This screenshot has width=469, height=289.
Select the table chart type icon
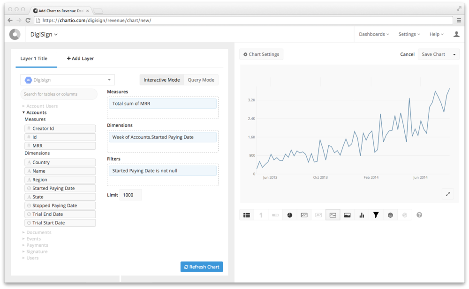247,215
